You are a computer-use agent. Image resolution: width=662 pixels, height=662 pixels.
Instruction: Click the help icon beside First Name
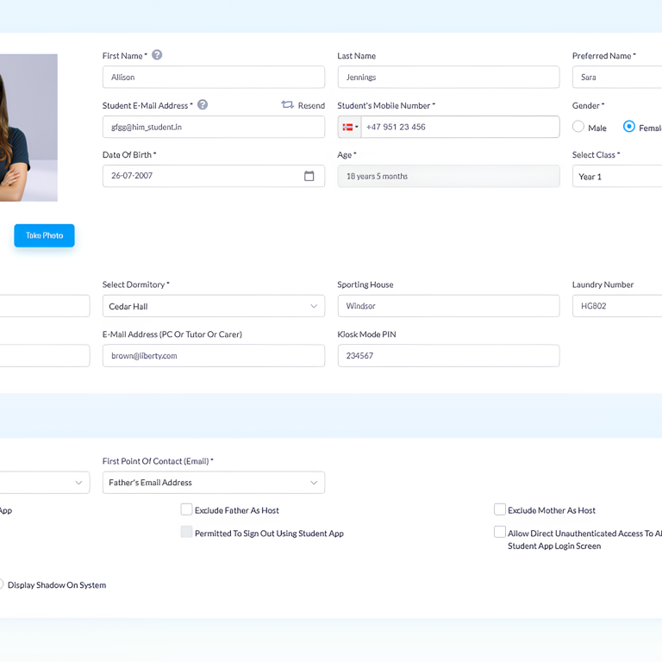(157, 55)
